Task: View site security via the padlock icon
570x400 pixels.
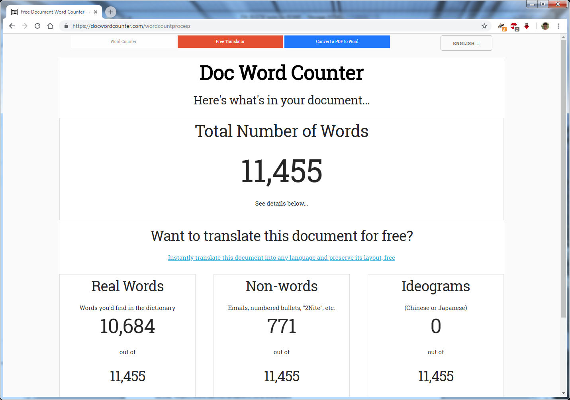Action: click(65, 26)
